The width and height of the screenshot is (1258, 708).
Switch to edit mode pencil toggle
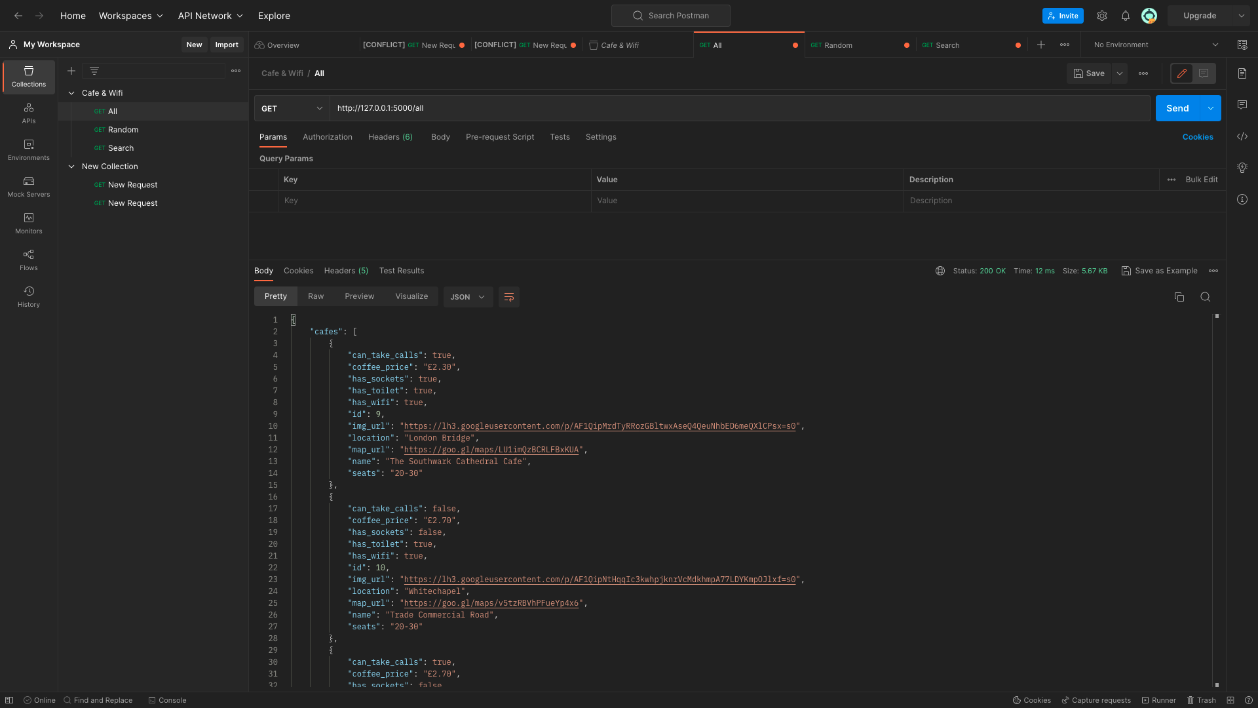[x=1181, y=73]
